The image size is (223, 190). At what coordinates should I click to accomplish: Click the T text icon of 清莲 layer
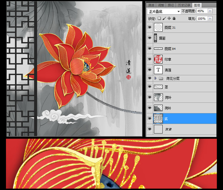tap(158, 70)
